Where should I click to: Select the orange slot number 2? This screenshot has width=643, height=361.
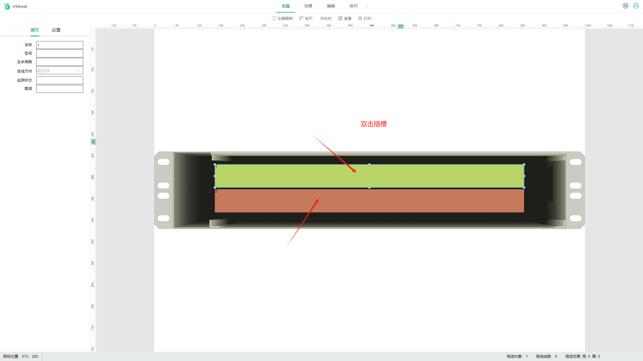369,201
